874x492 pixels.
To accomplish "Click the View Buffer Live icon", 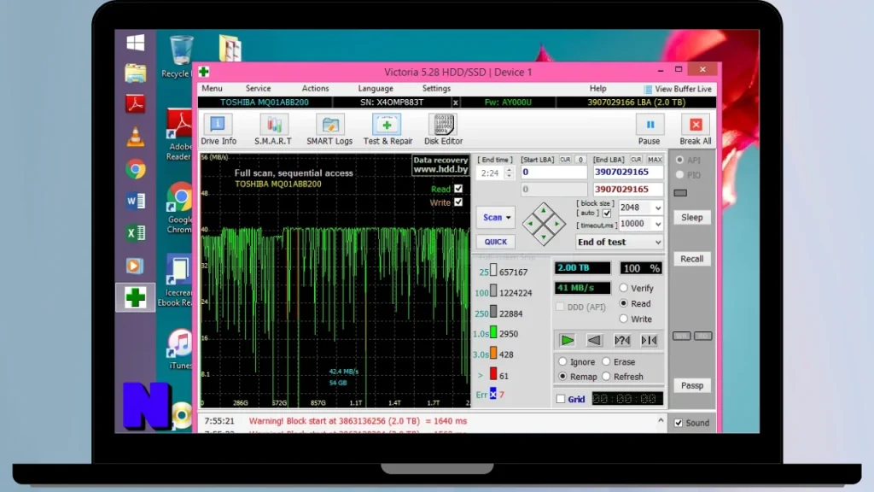I will pos(648,89).
